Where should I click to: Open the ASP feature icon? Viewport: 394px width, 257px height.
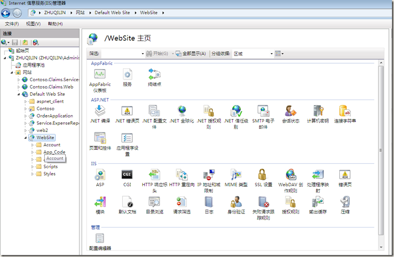pos(100,178)
